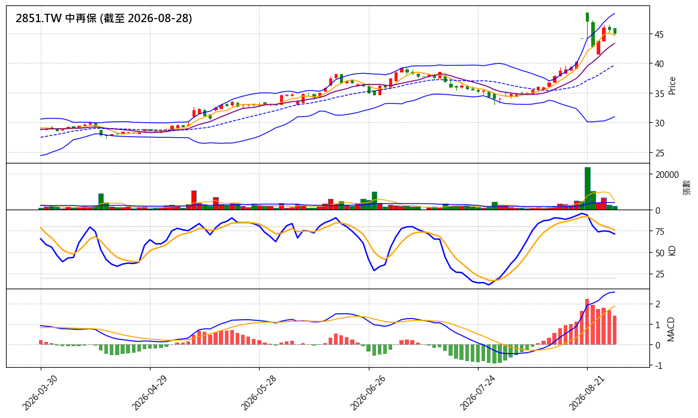Click the 20000 volume tick label
698x418 pixels.
click(666, 175)
